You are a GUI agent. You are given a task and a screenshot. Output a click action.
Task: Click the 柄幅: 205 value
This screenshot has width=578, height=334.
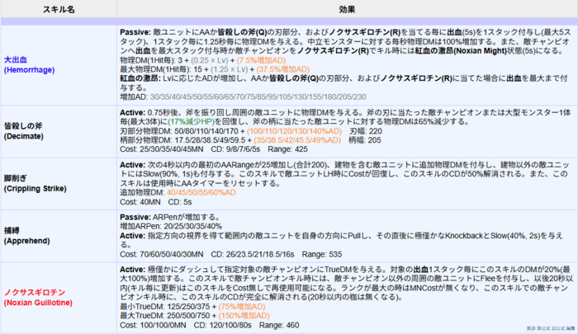point(365,140)
